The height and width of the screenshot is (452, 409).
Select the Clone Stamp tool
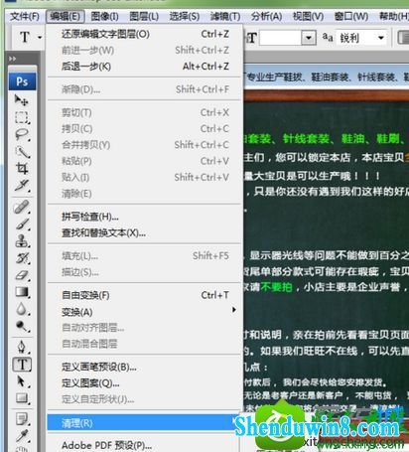(x=22, y=241)
